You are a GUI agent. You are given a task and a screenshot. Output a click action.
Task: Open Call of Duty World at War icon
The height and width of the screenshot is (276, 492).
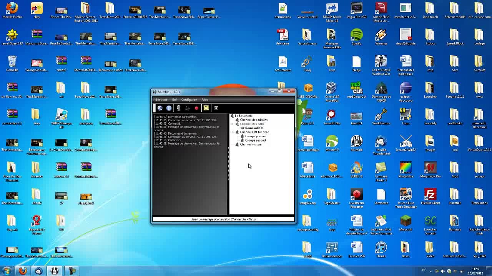pyautogui.click(x=381, y=66)
